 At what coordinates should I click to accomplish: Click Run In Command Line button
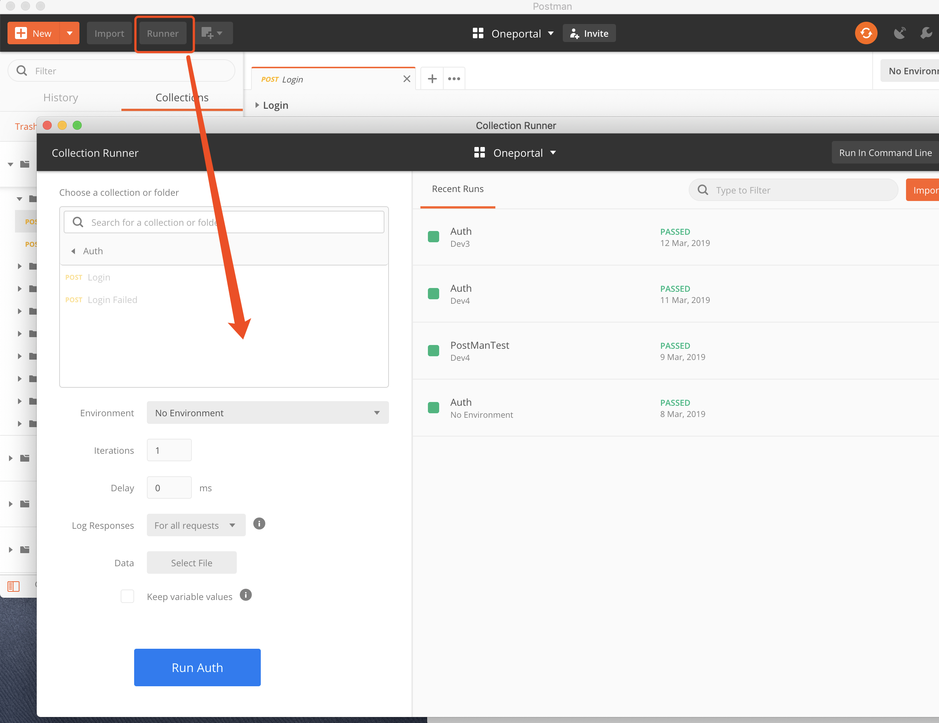(885, 153)
